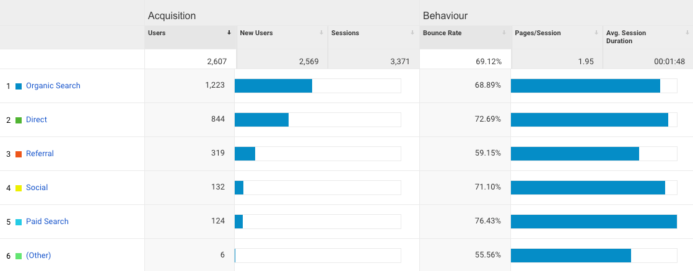Click Social bounce rate 71.10%

(488, 187)
